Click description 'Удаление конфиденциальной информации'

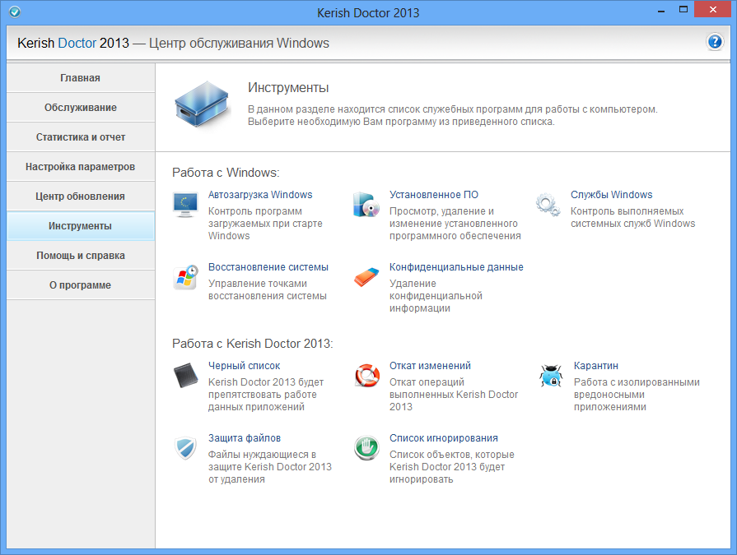[x=436, y=296]
